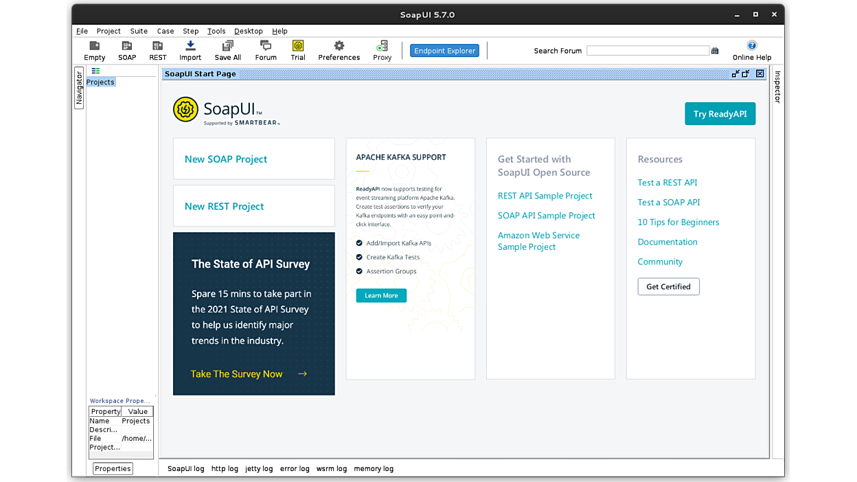The width and height of the screenshot is (857, 482).
Task: Select the Projects workspace entry
Action: [x=100, y=82]
